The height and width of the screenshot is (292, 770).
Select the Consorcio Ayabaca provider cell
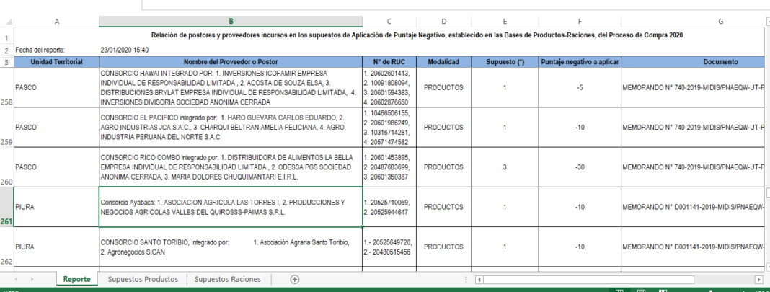pos(230,207)
